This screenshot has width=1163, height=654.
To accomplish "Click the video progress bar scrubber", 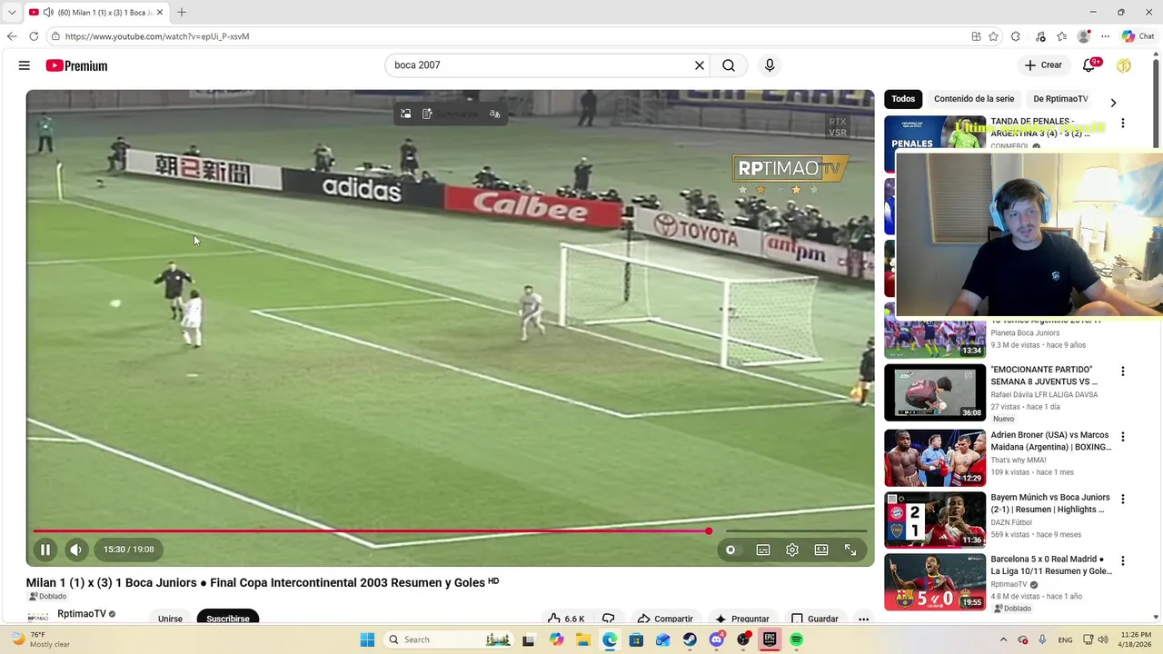I will tap(708, 531).
